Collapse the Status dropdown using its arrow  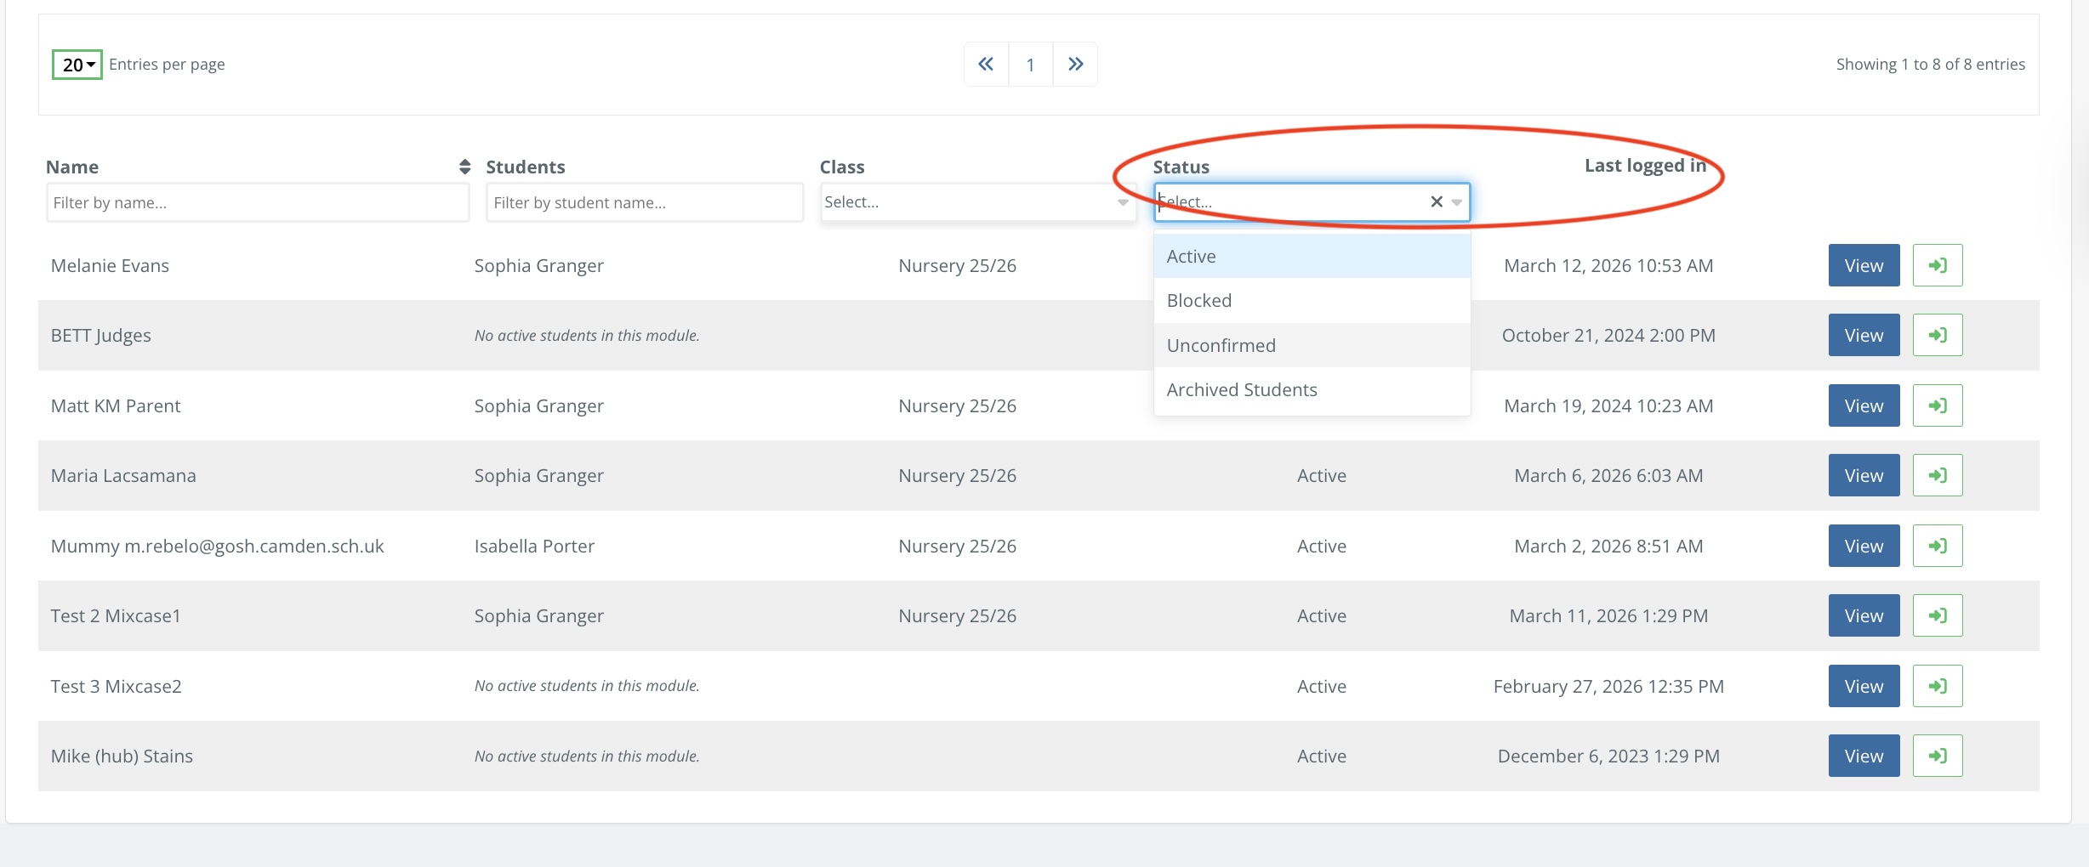tap(1457, 202)
